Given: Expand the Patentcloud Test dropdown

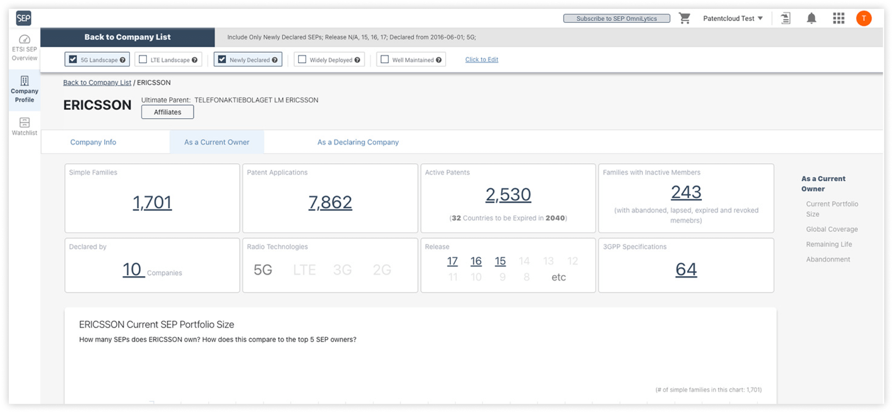Looking at the screenshot, I should pyautogui.click(x=733, y=18).
